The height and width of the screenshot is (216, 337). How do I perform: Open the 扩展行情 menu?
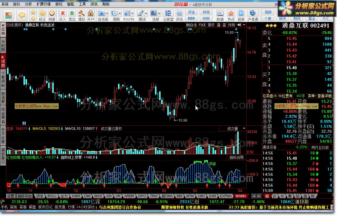[43, 4]
